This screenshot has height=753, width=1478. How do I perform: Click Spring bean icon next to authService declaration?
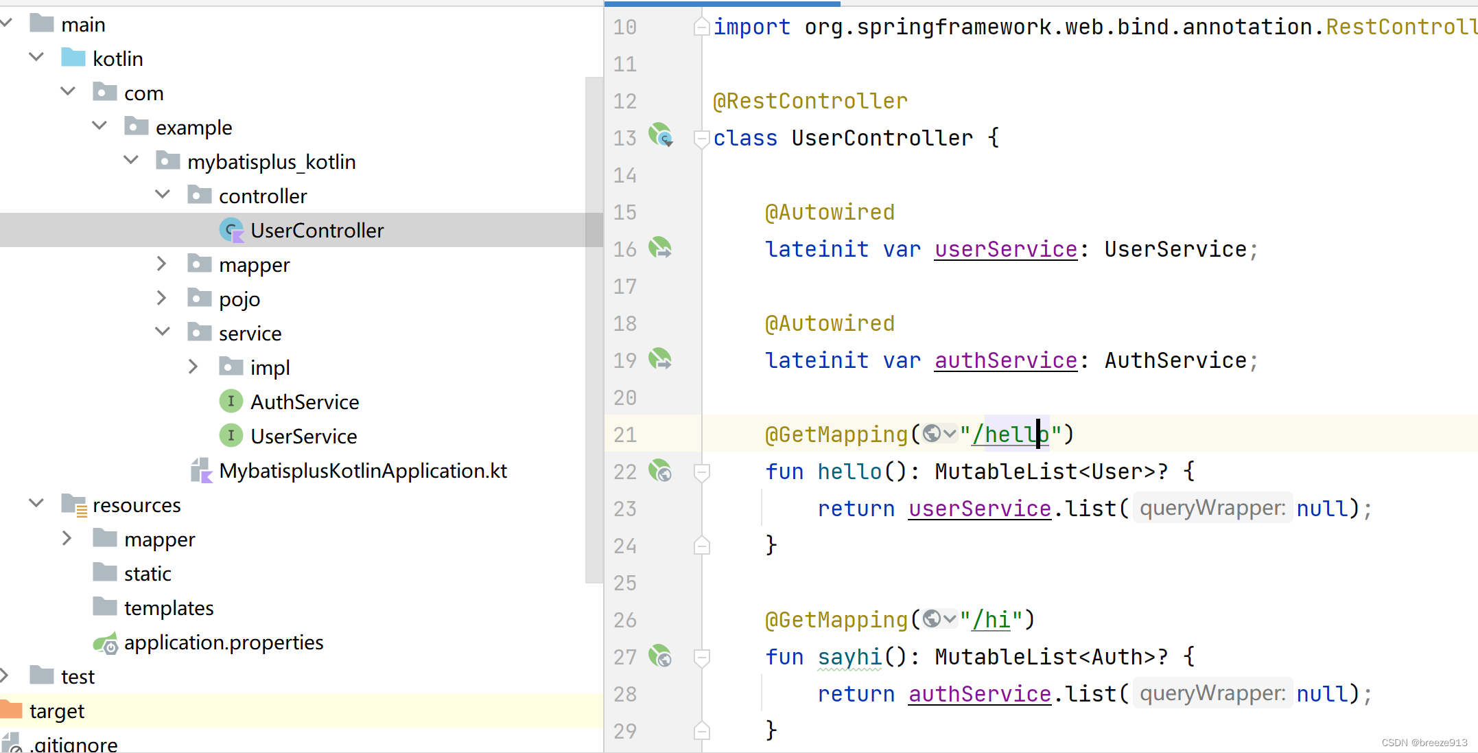[661, 360]
